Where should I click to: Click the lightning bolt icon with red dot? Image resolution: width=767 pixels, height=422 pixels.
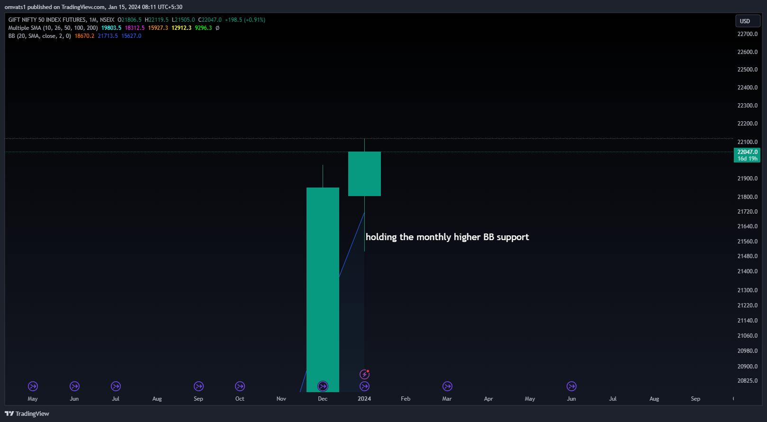pos(364,375)
